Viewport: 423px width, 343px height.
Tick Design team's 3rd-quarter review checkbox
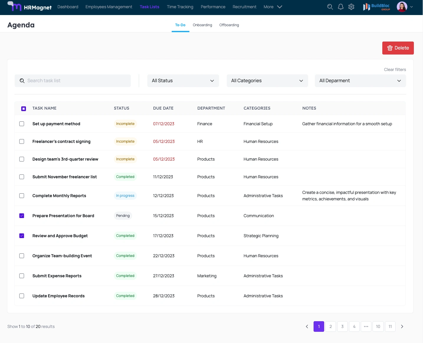pyautogui.click(x=22, y=159)
